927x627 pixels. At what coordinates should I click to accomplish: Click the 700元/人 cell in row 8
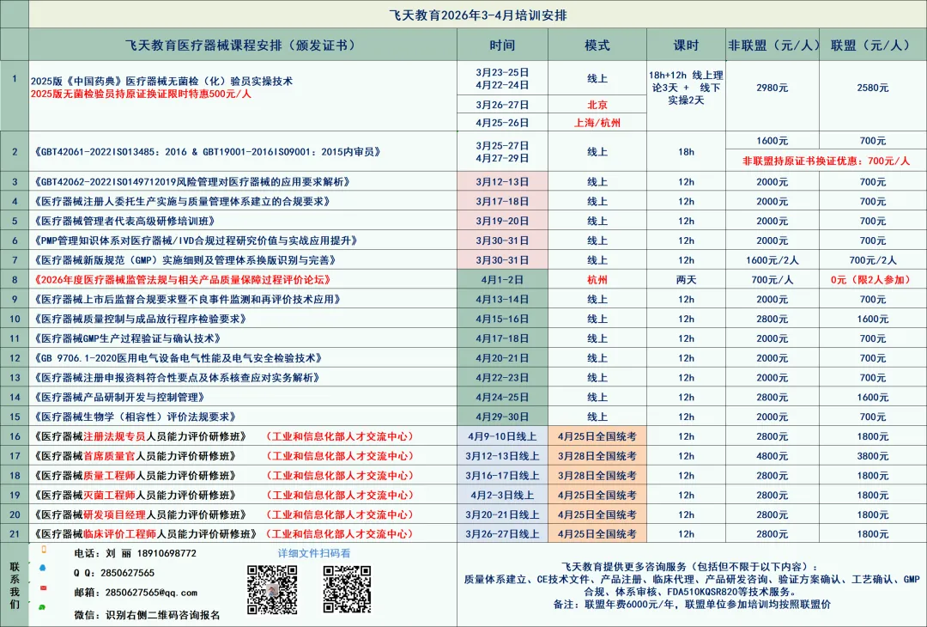coord(772,280)
